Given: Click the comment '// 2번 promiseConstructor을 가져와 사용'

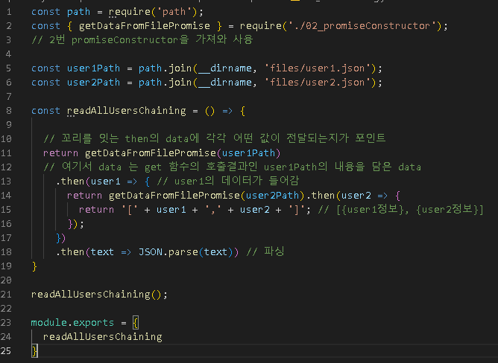Looking at the screenshot, I should pos(142,40).
